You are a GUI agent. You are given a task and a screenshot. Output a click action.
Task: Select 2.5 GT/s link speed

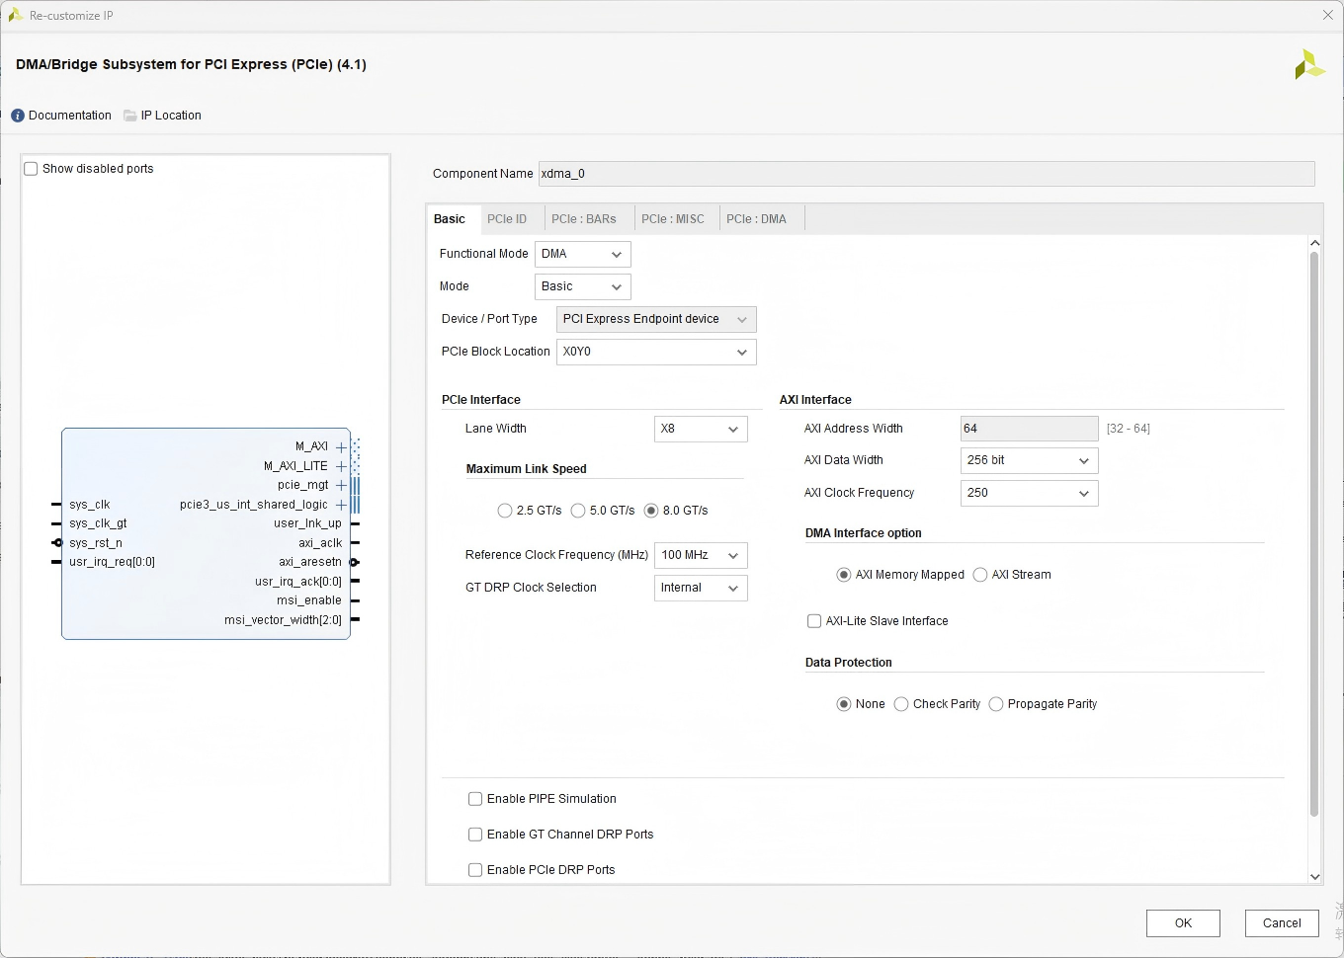pos(505,511)
